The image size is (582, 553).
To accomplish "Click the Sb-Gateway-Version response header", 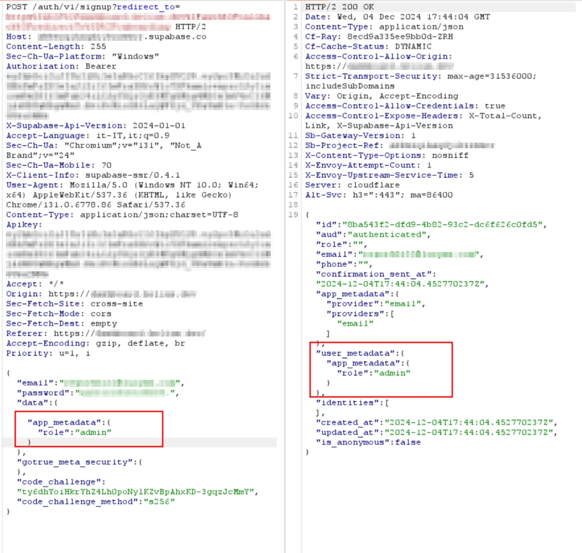I will pos(360,136).
